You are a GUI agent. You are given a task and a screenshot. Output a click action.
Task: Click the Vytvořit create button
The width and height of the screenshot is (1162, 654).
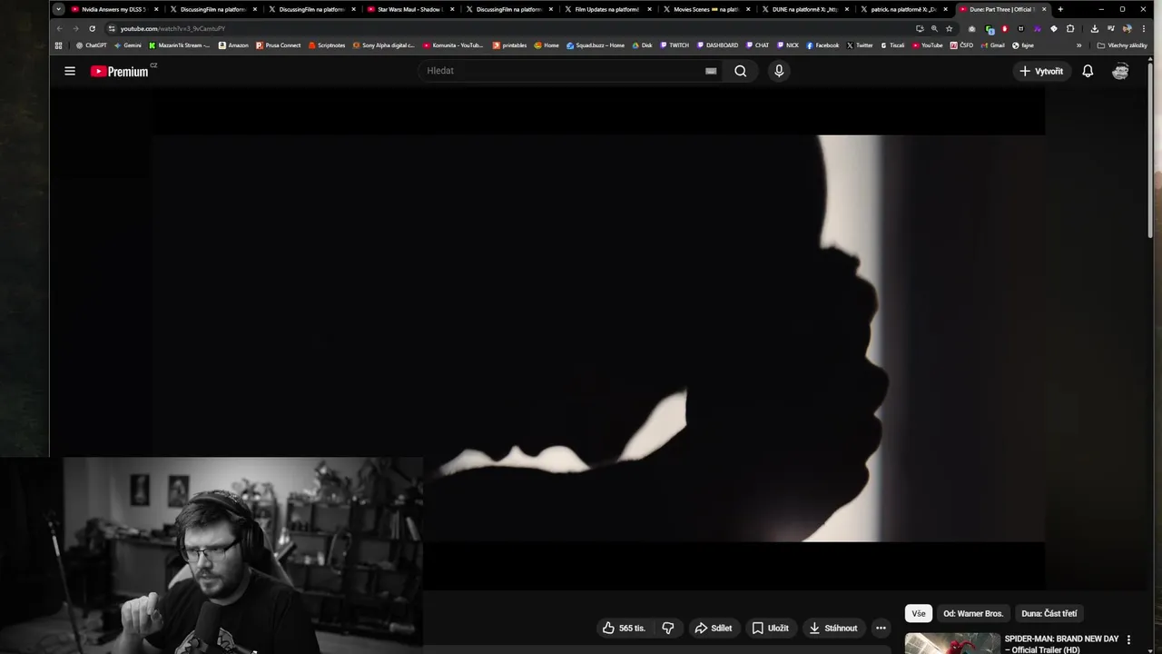[x=1040, y=71]
